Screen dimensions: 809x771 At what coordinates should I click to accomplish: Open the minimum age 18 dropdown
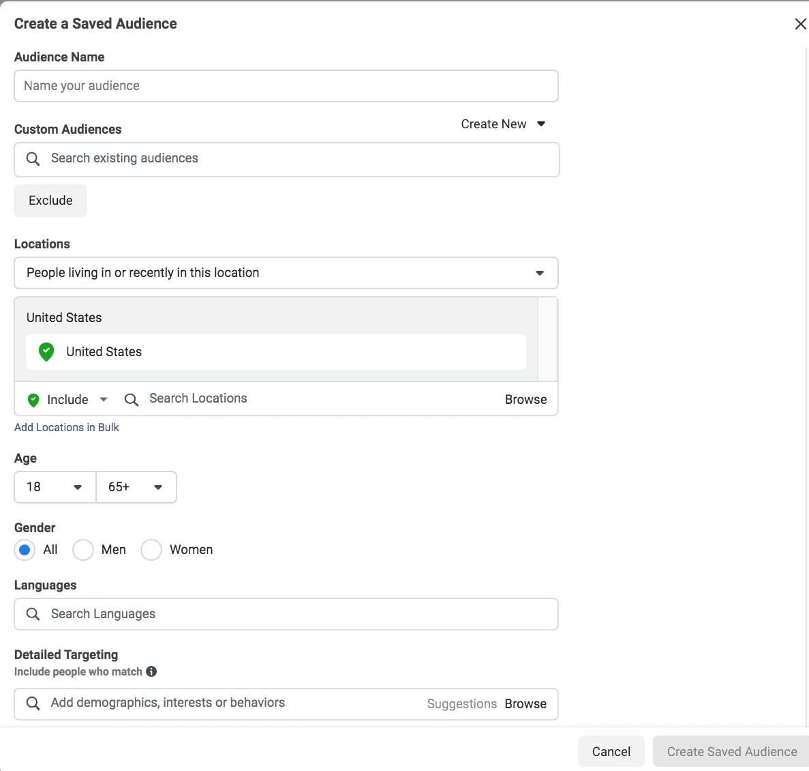click(55, 487)
